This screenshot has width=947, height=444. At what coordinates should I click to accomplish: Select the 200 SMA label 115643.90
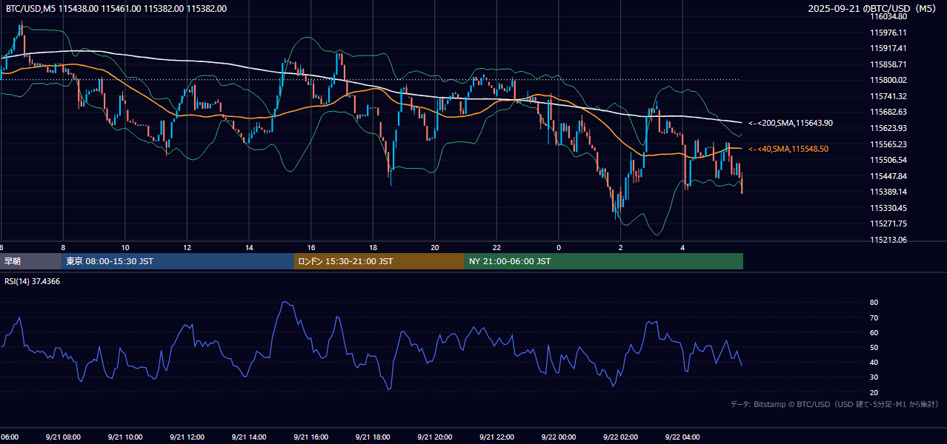tap(791, 123)
